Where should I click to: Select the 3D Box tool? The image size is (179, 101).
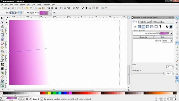2,39
